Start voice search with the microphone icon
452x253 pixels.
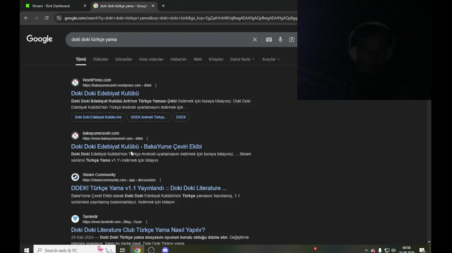click(x=280, y=39)
